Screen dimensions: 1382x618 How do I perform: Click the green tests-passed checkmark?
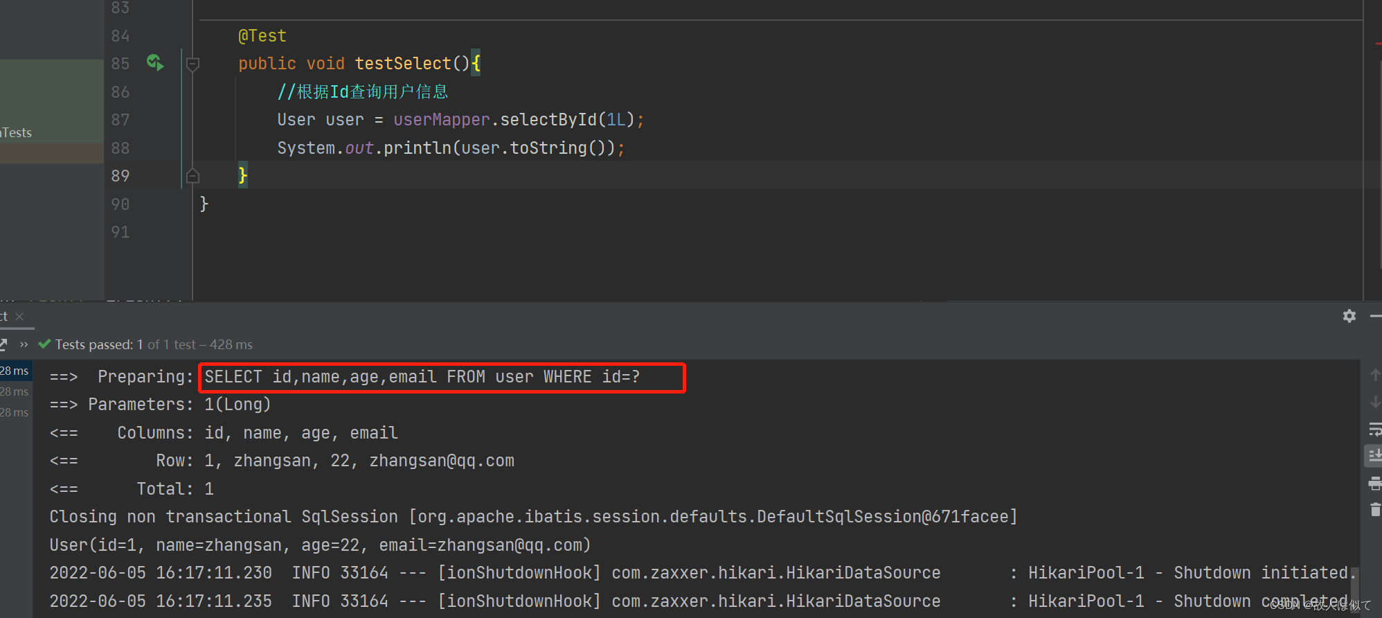point(45,344)
